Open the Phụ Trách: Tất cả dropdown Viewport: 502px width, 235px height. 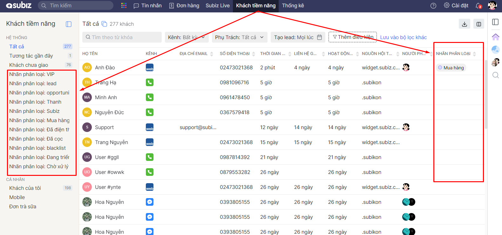coord(239,37)
